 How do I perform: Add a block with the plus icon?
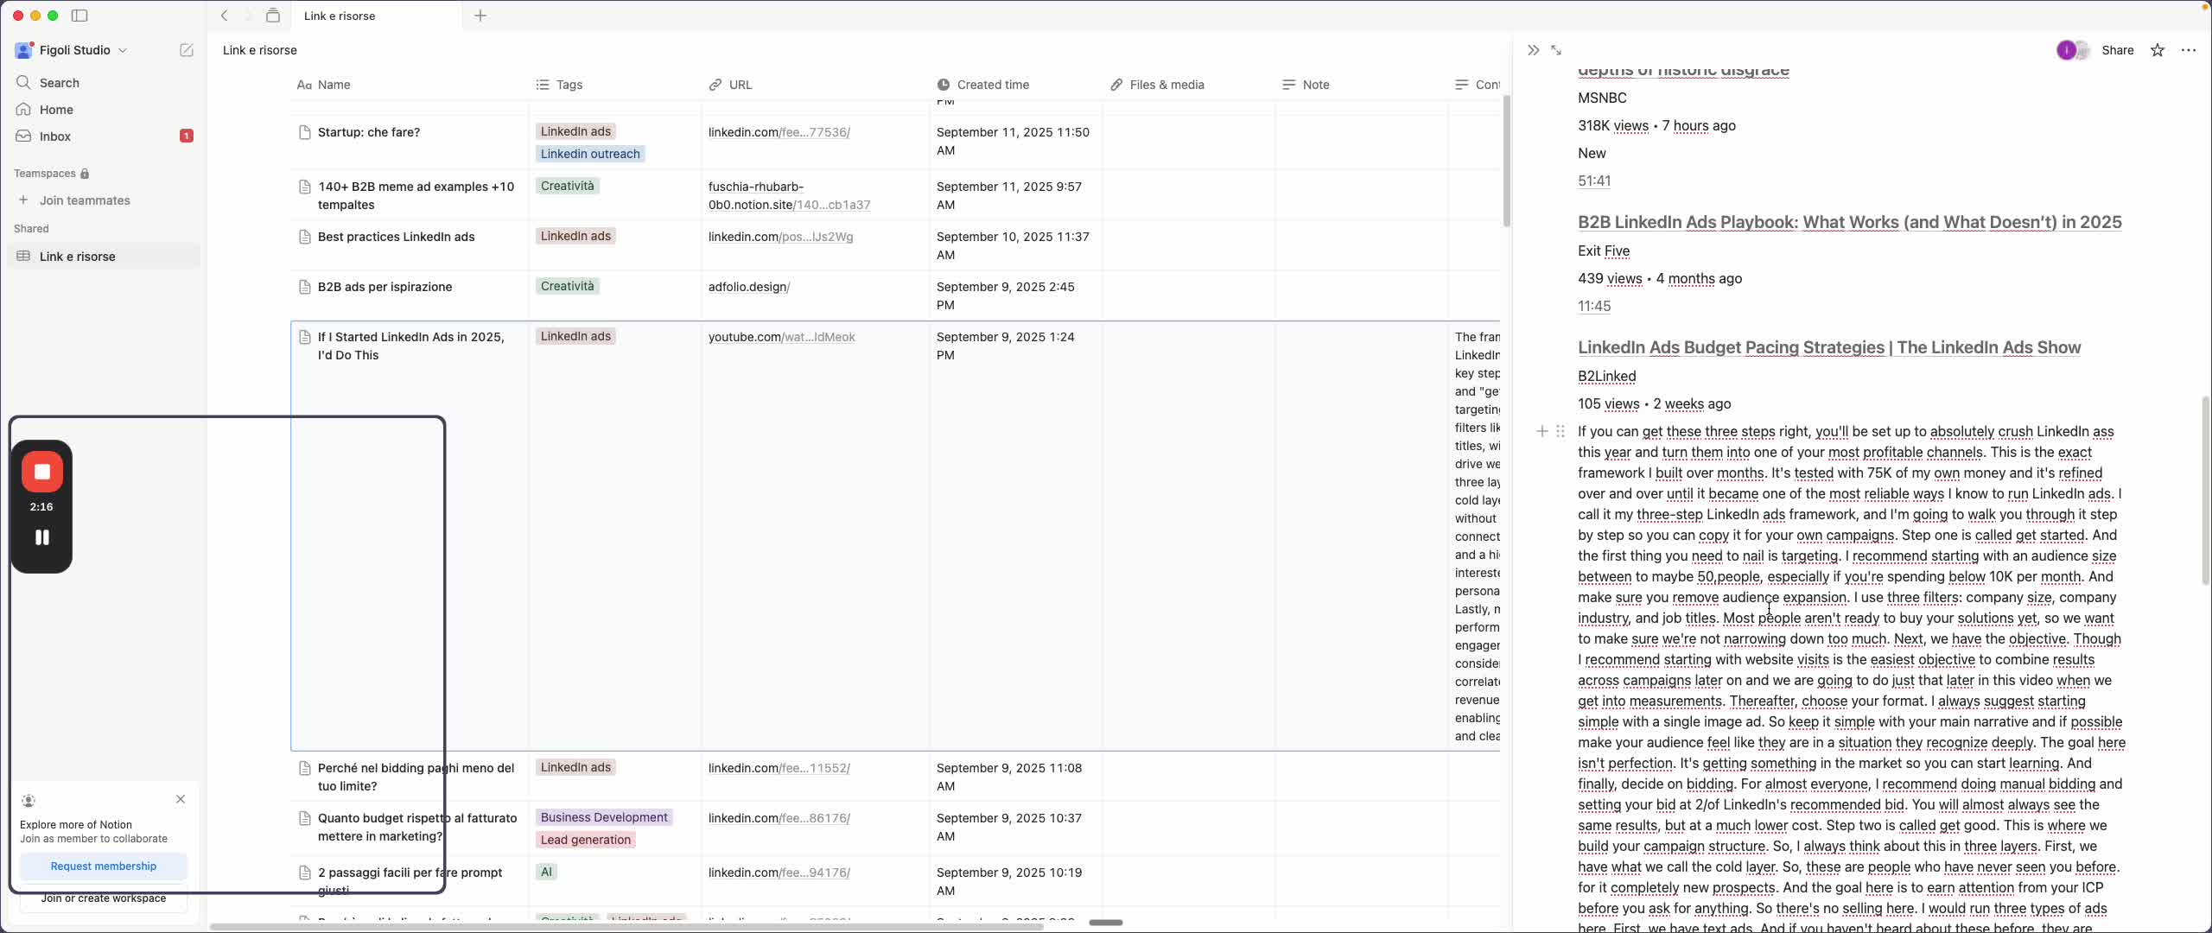1542,431
